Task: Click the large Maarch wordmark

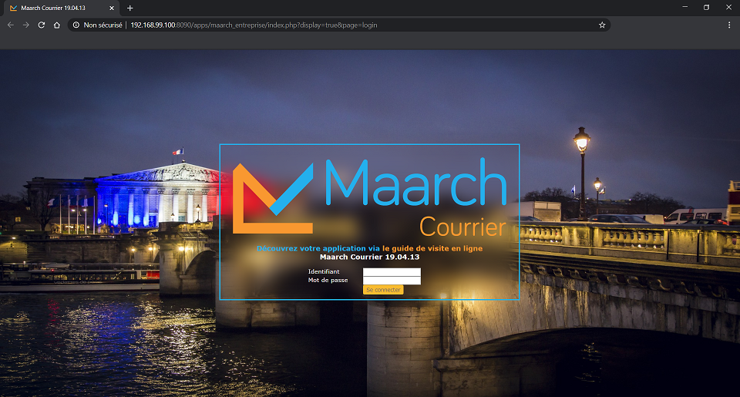Action: pos(415,182)
